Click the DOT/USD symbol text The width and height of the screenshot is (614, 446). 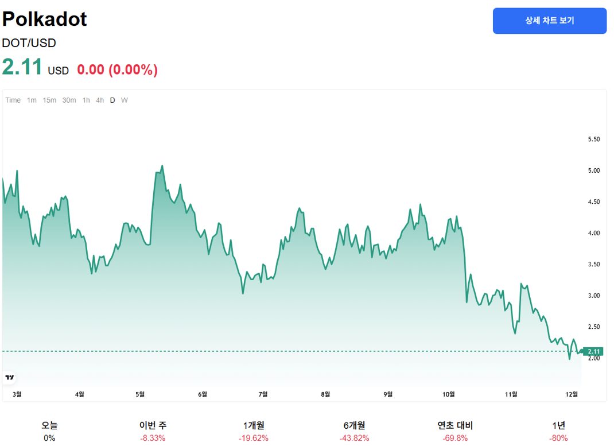tap(29, 42)
